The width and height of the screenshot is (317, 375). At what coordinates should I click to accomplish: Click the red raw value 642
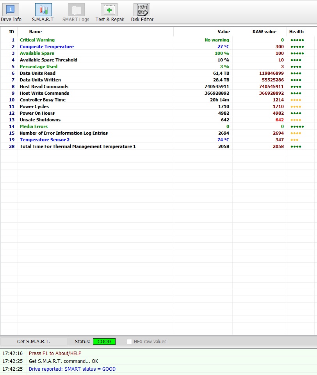coord(280,120)
